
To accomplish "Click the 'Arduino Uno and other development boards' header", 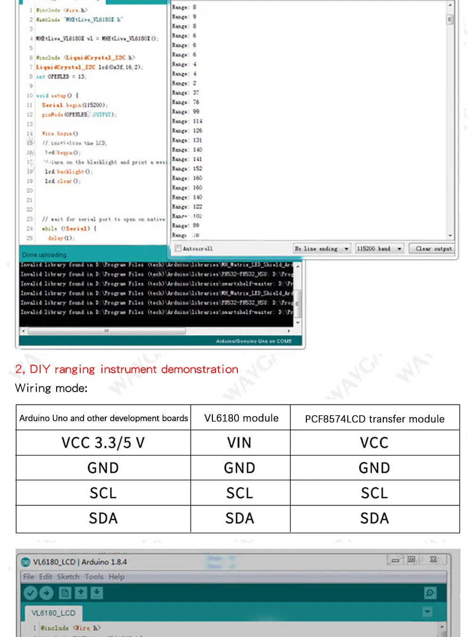I will click(103, 418).
